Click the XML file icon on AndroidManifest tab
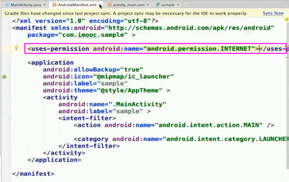This screenshot has height=182, width=289. pyautogui.click(x=54, y=5)
